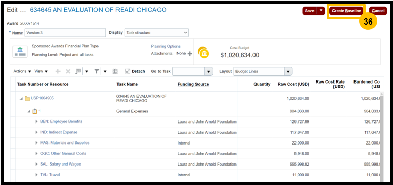The image size is (393, 185).
Task: Click the financial plan type bank icon
Action: (20, 52)
